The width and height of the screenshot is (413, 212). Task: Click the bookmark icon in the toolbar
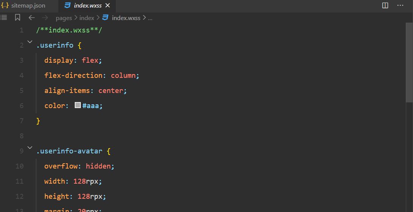tap(17, 18)
